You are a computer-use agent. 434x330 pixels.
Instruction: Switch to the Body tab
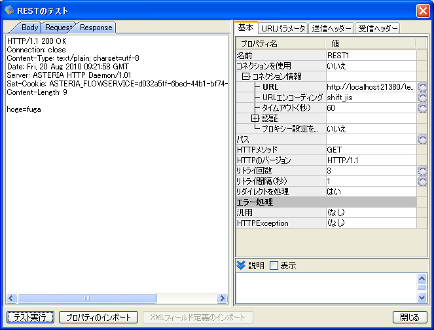click(x=29, y=27)
